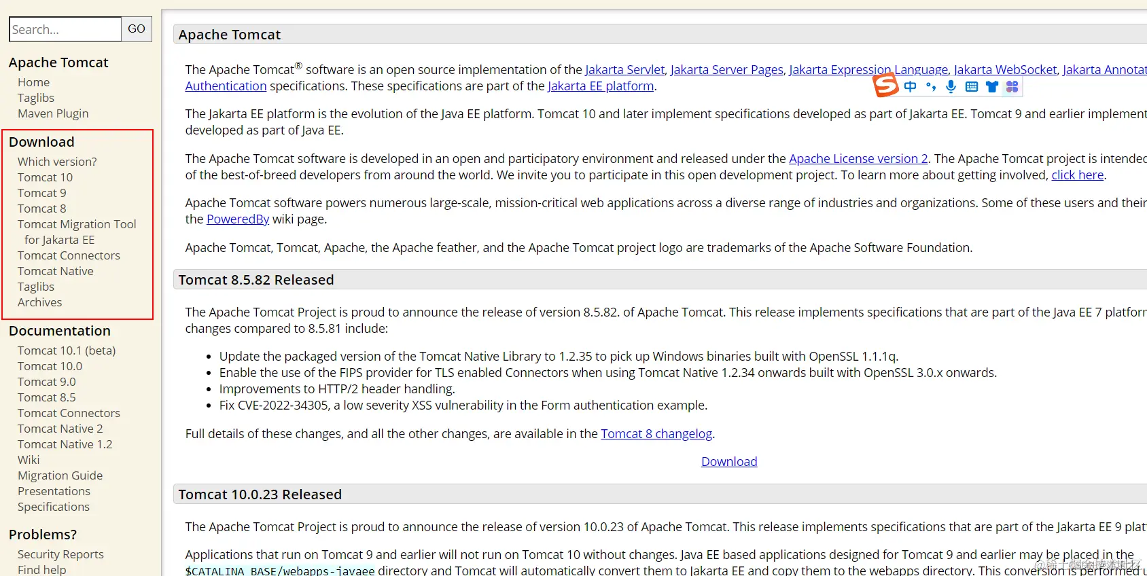Viewport: 1147px width, 576px height.
Task: Open the Presentations link
Action: tap(54, 491)
